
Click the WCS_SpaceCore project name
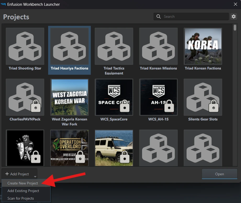pos(114,119)
